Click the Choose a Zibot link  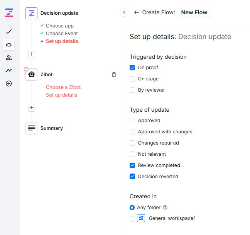point(63,87)
